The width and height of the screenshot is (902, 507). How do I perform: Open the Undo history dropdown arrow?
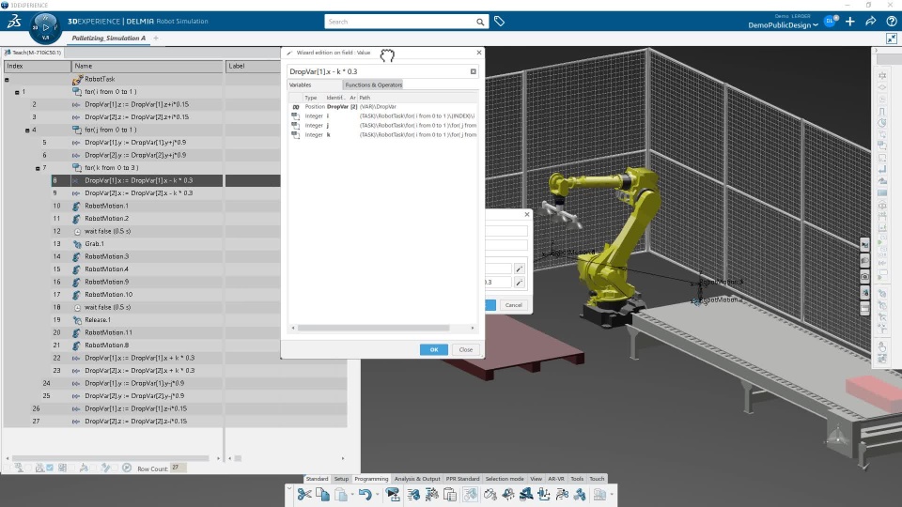pos(377,495)
